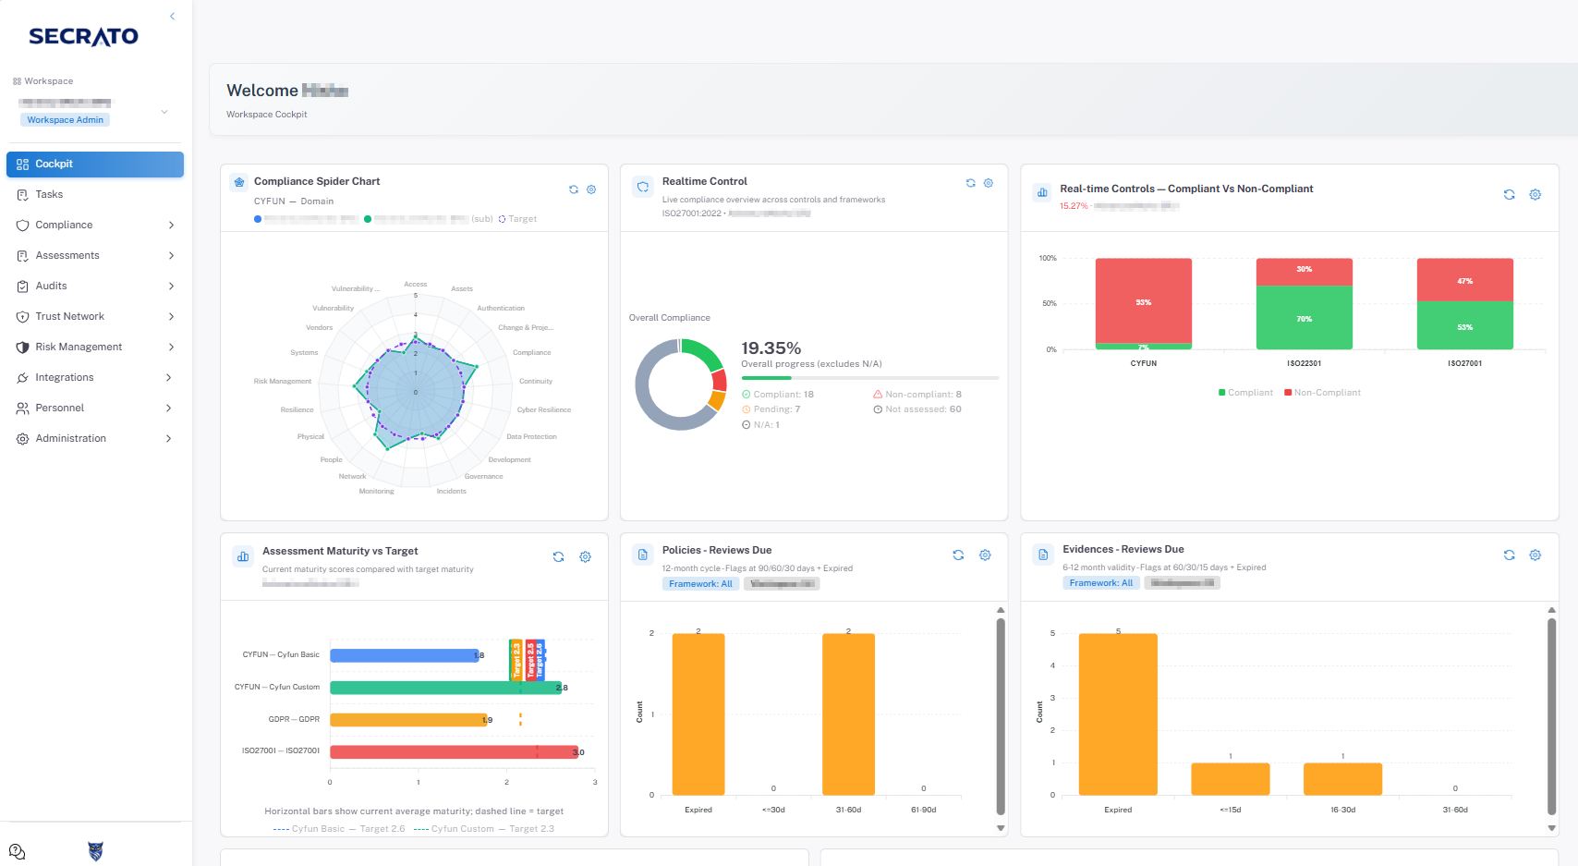Click the Policies document header icon
This screenshot has height=866, width=1578.
642,555
